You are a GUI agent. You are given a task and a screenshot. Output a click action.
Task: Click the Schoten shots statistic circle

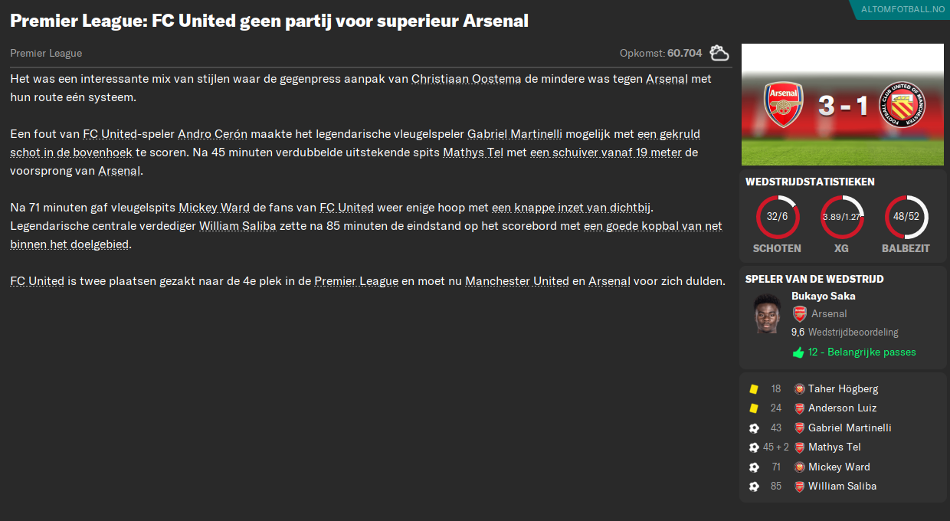tap(777, 216)
